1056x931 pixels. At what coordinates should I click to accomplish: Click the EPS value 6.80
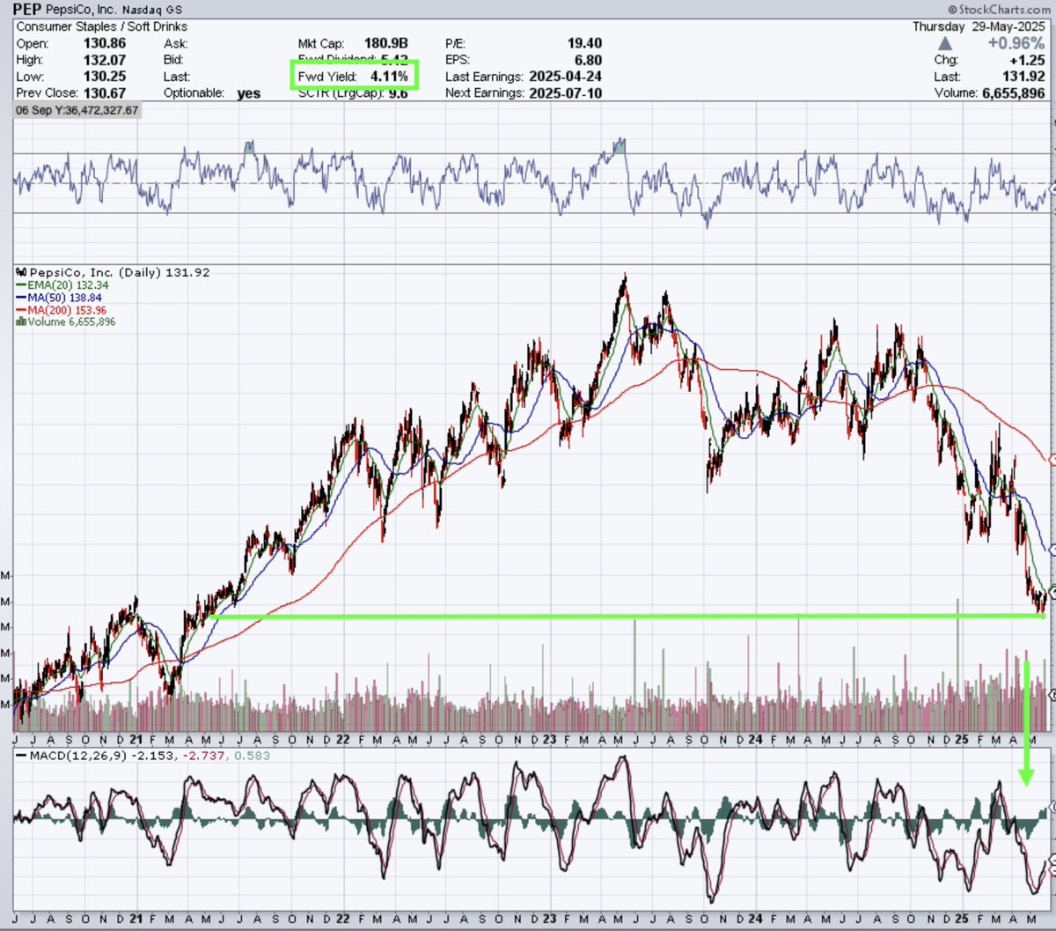tap(588, 60)
